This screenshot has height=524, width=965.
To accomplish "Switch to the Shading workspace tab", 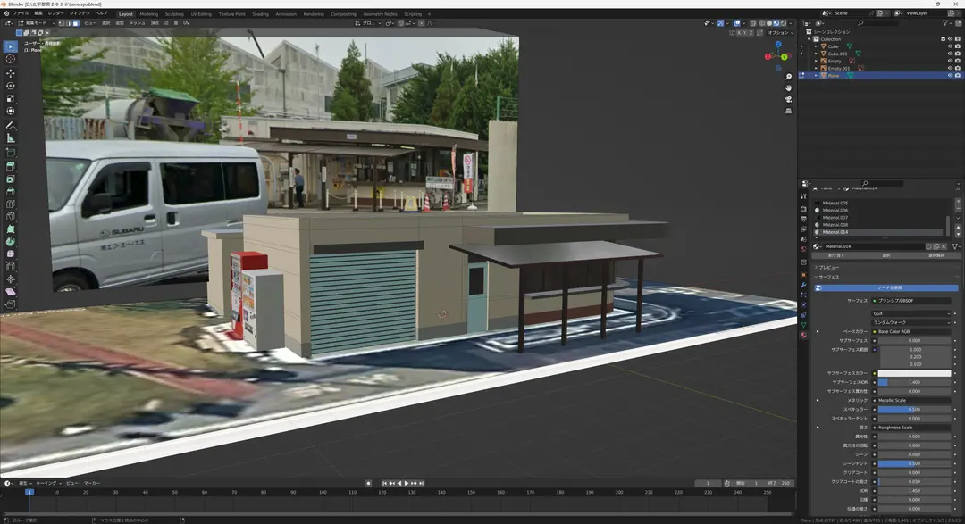I will pyautogui.click(x=260, y=14).
